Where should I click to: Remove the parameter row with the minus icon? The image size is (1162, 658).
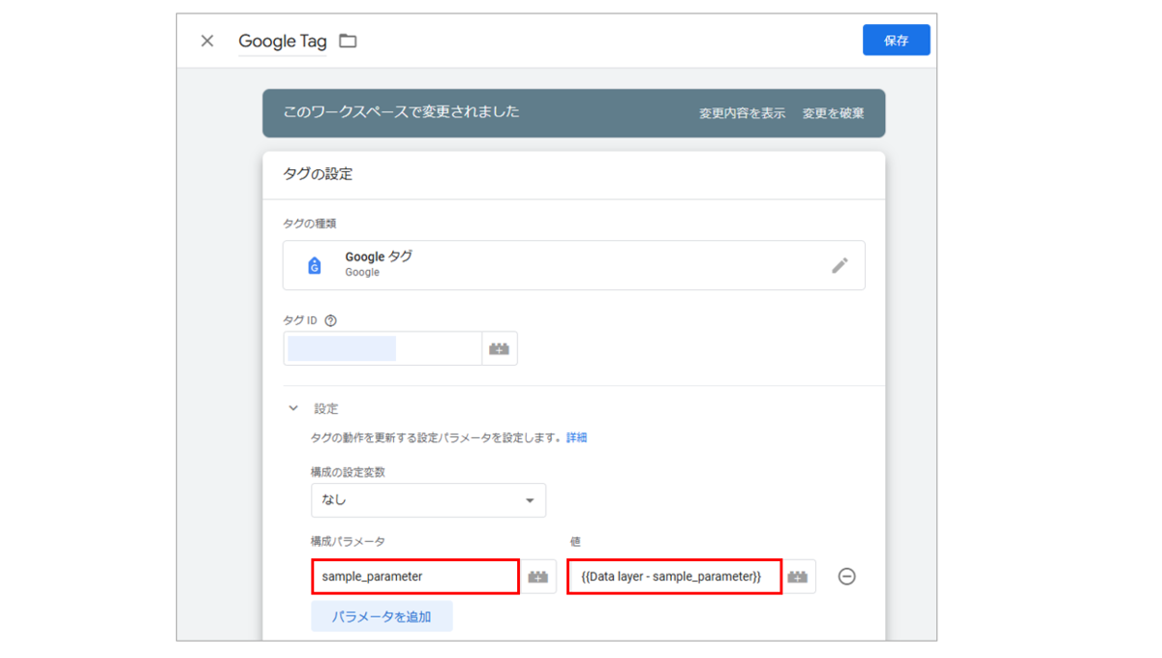click(x=846, y=577)
